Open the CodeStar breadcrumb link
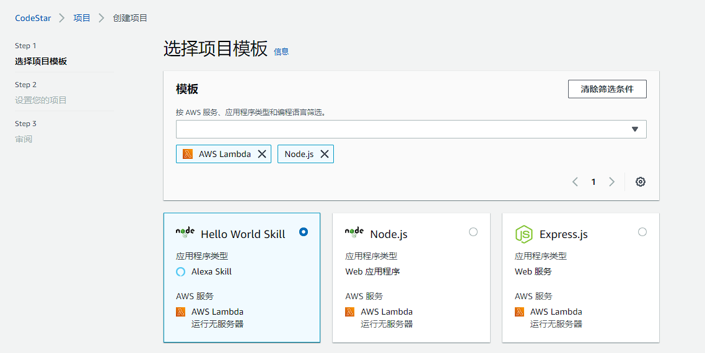This screenshot has width=705, height=353. pos(33,18)
